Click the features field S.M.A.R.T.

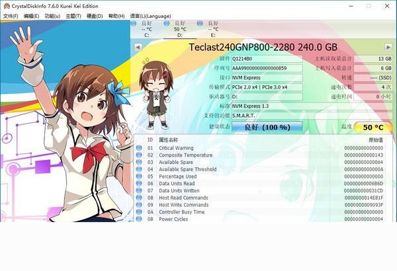point(312,116)
